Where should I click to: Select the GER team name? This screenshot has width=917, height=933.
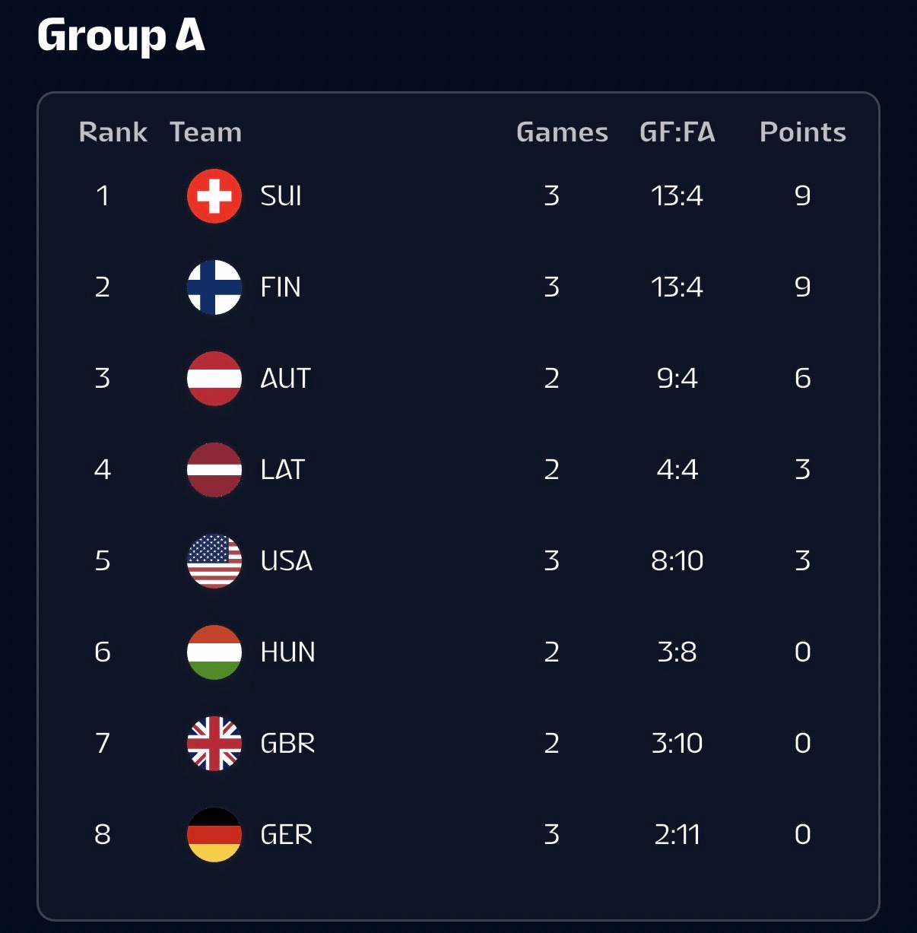287,835
